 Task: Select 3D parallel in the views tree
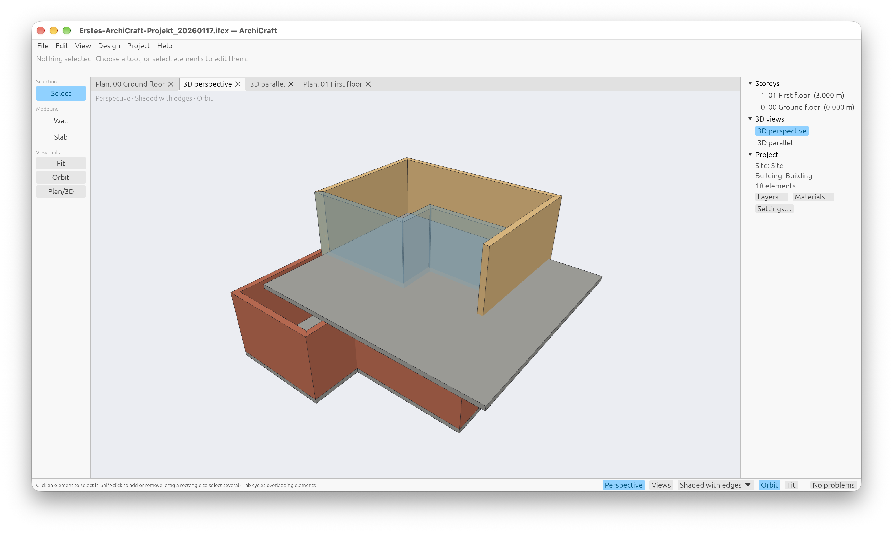point(775,143)
